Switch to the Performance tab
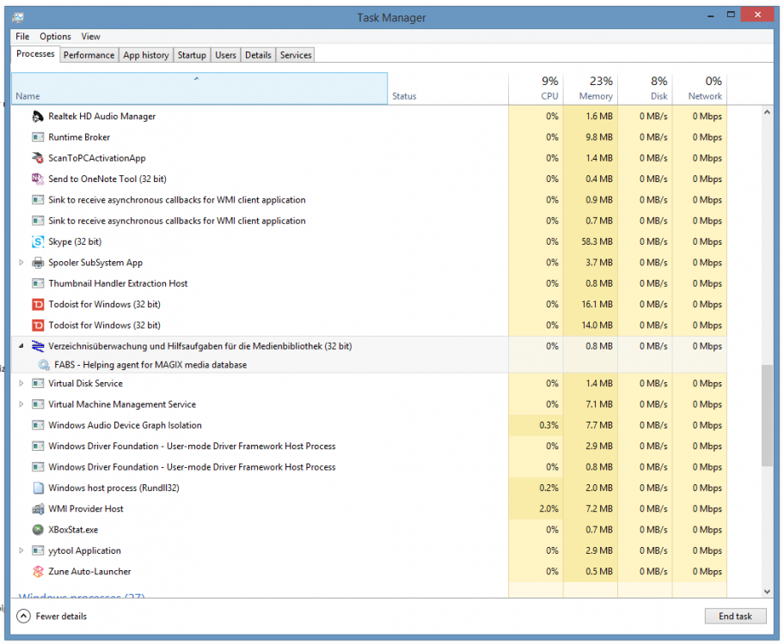Viewport: 784px width, 644px height. (x=89, y=55)
